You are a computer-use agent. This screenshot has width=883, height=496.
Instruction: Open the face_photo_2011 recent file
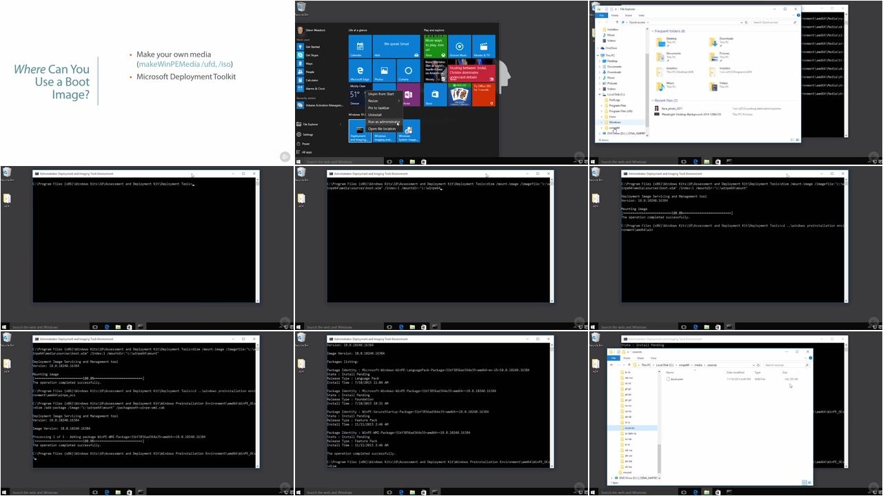669,108
